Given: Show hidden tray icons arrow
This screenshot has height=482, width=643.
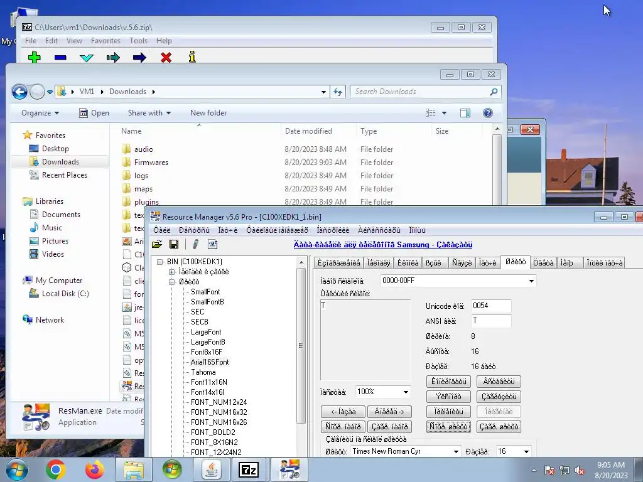Looking at the screenshot, I should click(534, 471).
